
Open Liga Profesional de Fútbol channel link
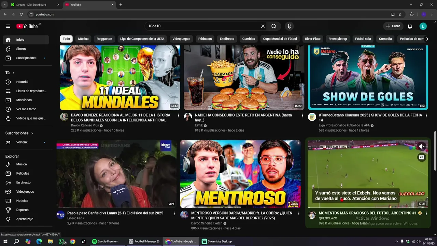coord(344,125)
